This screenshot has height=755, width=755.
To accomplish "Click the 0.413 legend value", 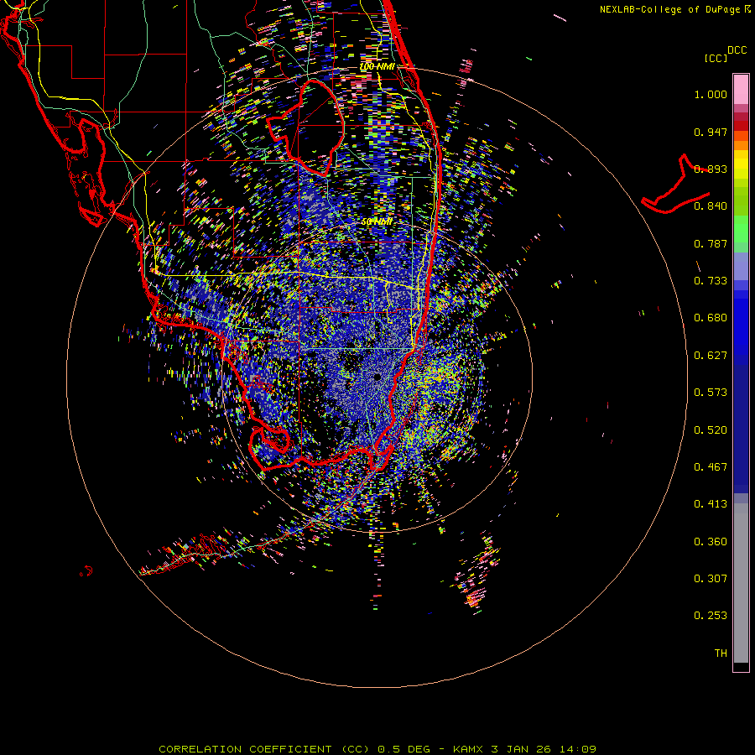I will coord(711,504).
